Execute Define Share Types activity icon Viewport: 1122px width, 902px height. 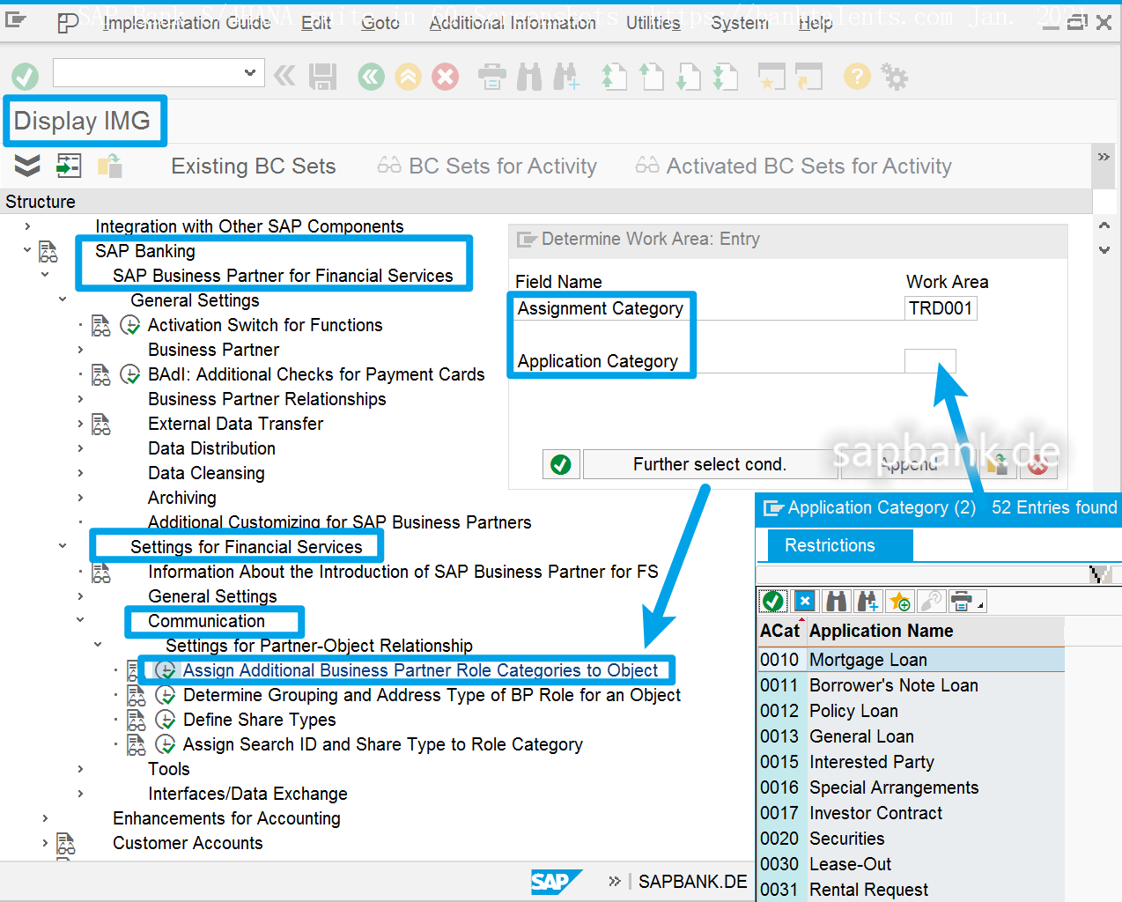click(165, 720)
